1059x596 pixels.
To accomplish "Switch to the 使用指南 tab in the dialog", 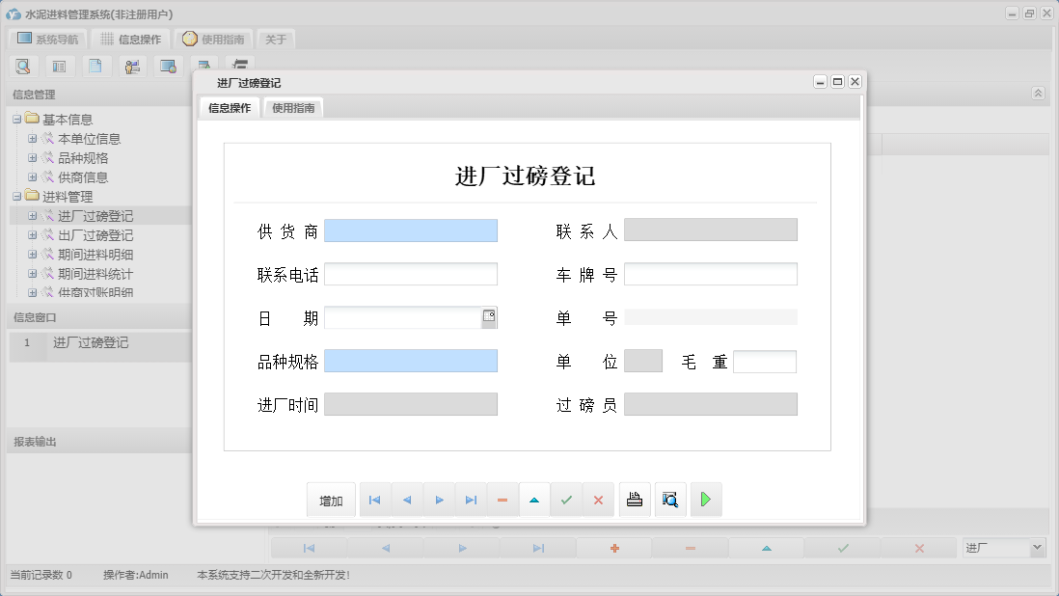I will click(x=292, y=107).
